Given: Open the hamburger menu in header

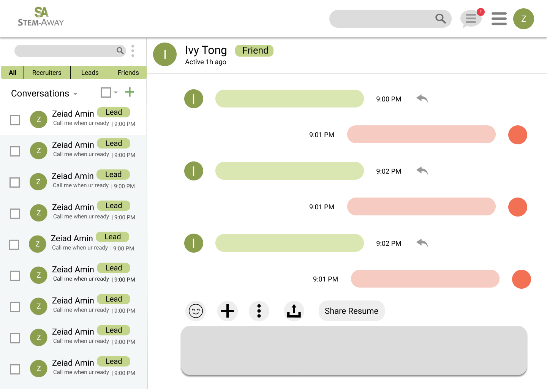Looking at the screenshot, I should tap(499, 19).
